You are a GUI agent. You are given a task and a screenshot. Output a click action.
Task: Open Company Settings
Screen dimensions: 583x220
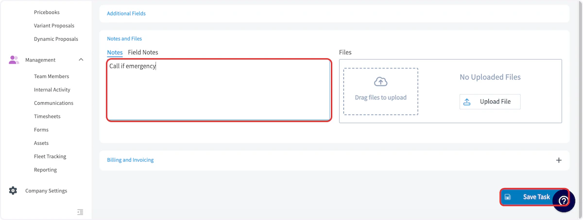[46, 191]
